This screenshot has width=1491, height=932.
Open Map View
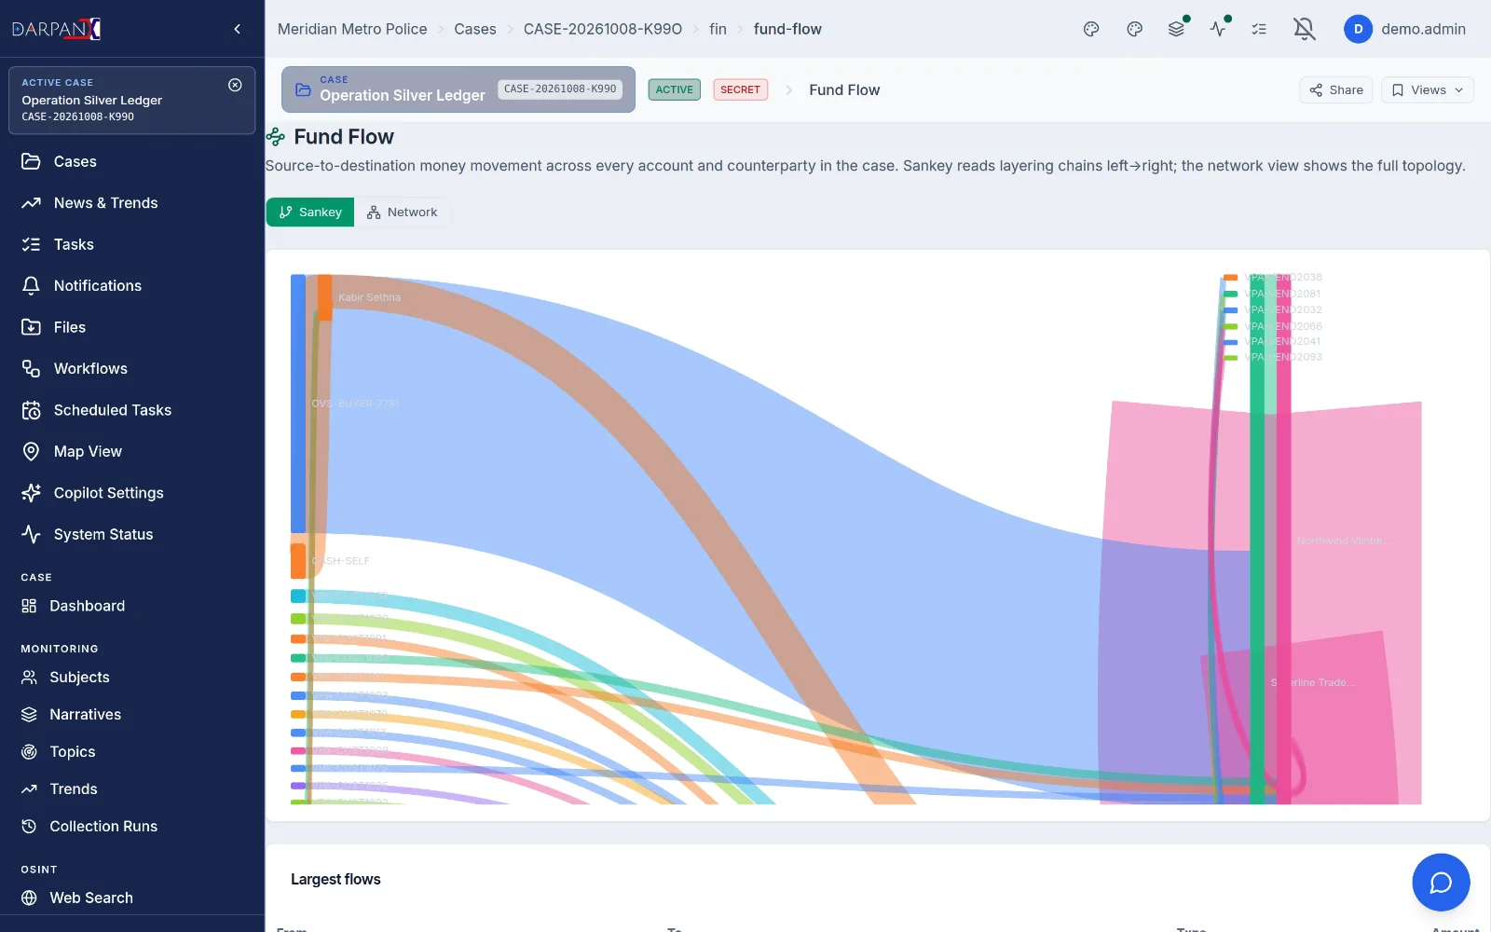(x=132, y=451)
